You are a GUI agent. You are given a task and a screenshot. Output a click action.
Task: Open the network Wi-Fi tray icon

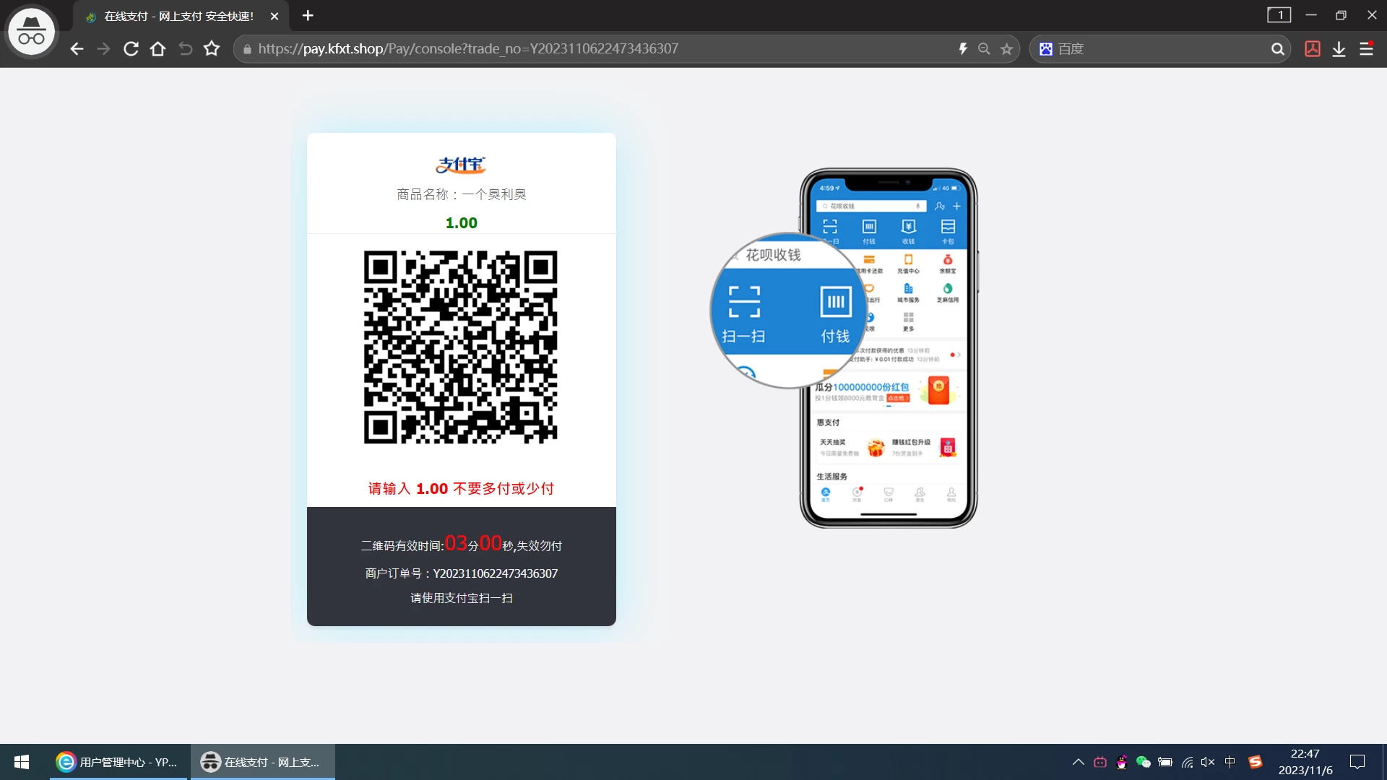tap(1187, 762)
